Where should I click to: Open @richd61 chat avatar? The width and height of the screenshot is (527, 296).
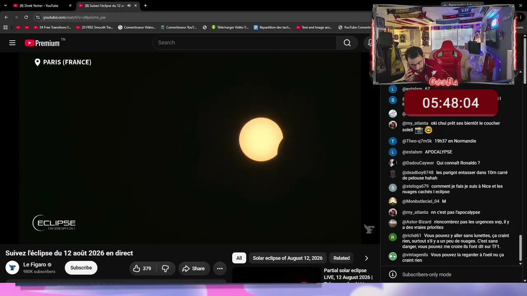pos(393,237)
